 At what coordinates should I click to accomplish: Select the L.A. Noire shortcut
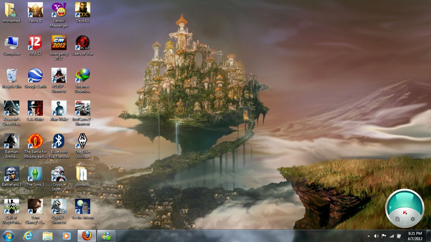pyautogui.click(x=35, y=111)
